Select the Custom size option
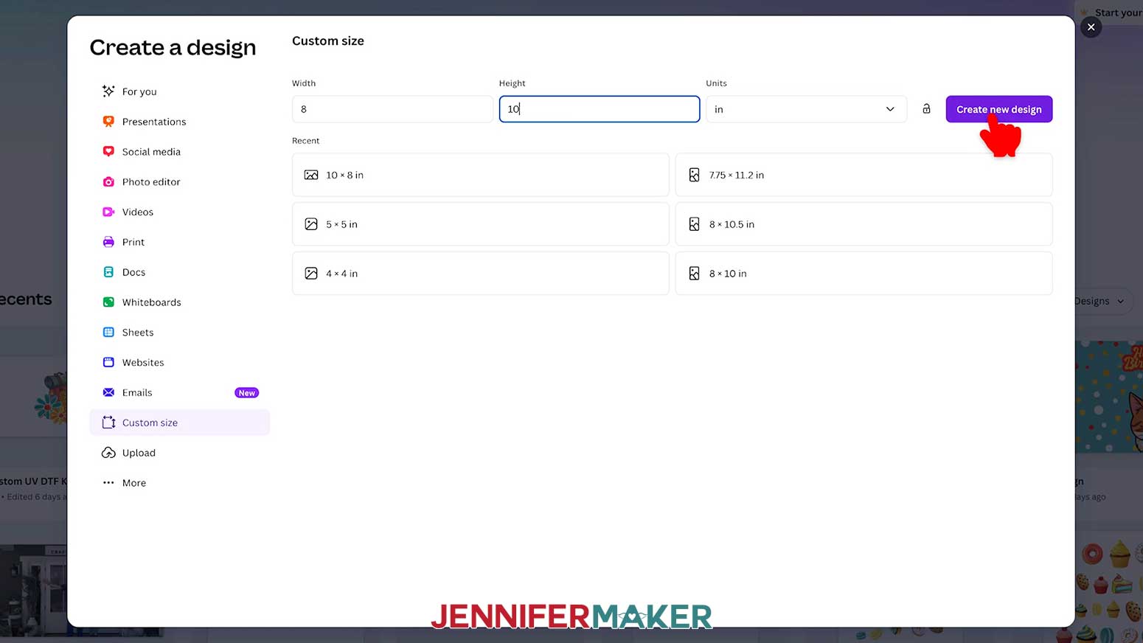Image resolution: width=1143 pixels, height=643 pixels. (179, 423)
